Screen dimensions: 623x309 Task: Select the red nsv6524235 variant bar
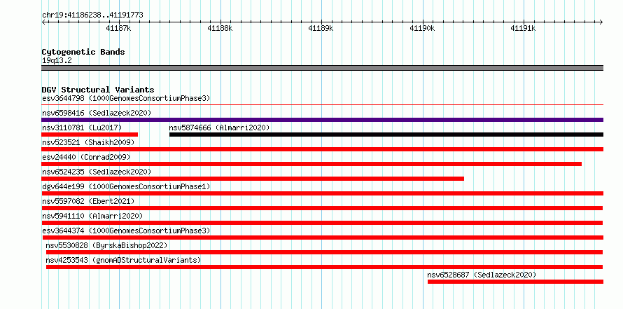pos(253,179)
